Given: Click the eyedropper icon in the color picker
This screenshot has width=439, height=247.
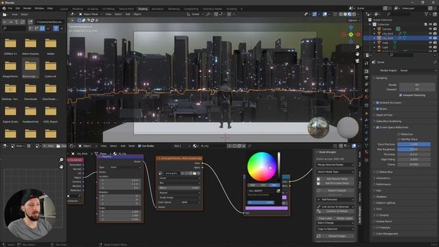Looking at the screenshot, I should (x=278, y=191).
